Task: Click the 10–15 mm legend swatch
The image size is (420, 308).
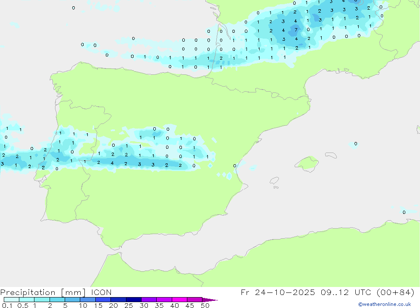Action: coord(88,300)
